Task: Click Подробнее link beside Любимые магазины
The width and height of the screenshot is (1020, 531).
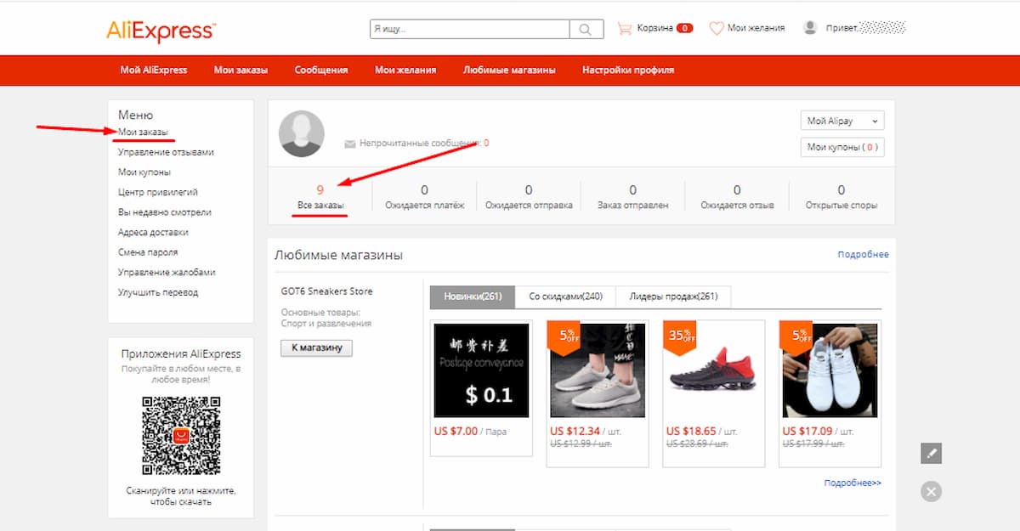Action: click(863, 255)
